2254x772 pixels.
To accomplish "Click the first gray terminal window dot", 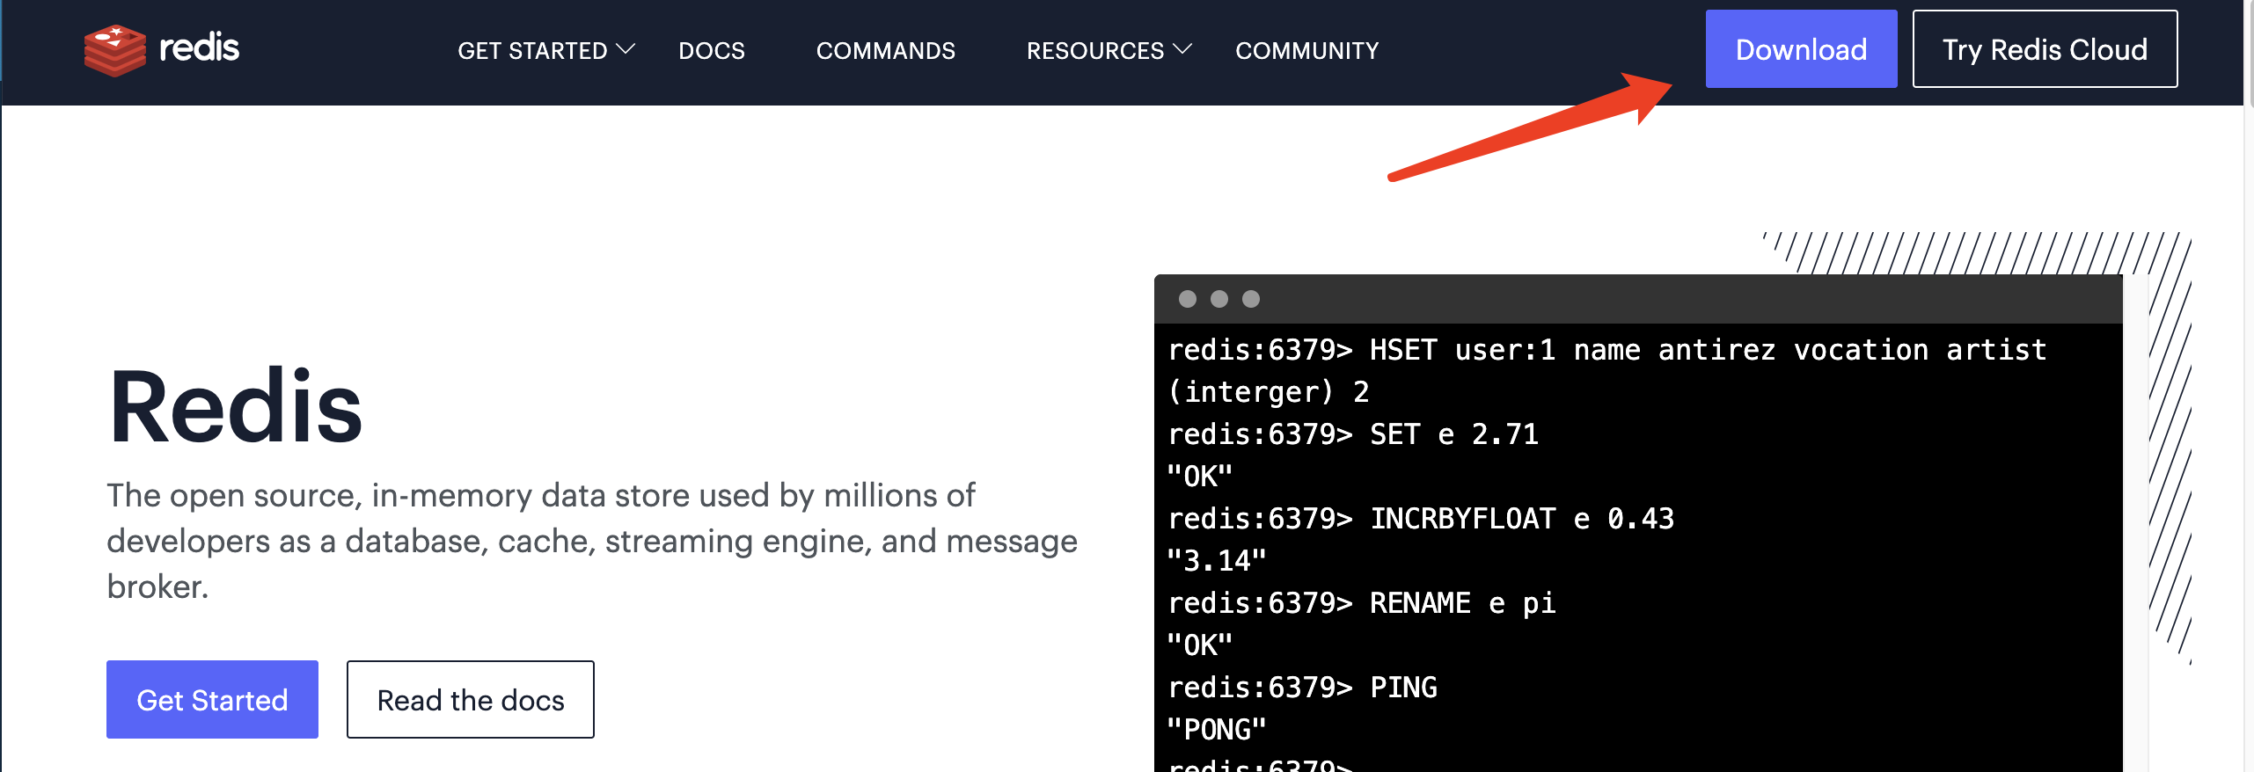I will coord(1188,299).
